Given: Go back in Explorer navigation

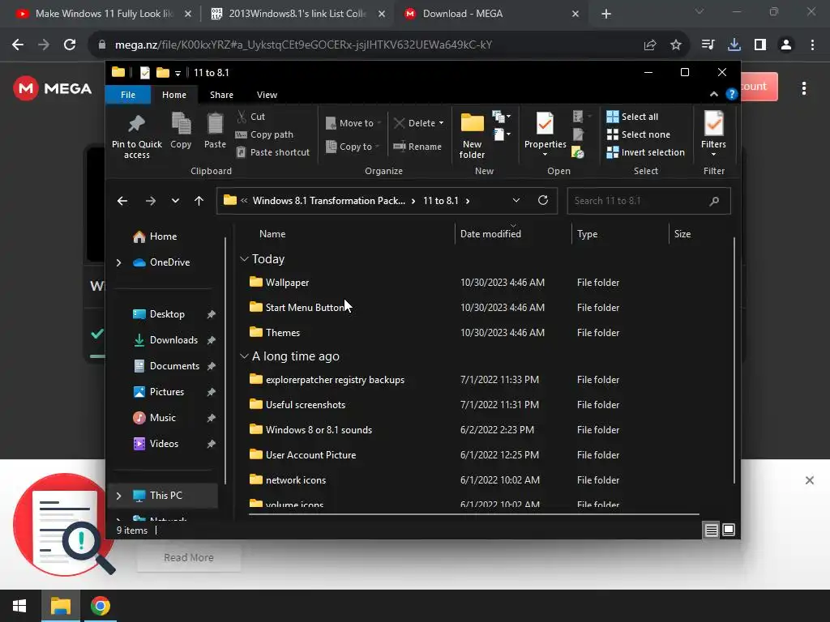Looking at the screenshot, I should 122,201.
